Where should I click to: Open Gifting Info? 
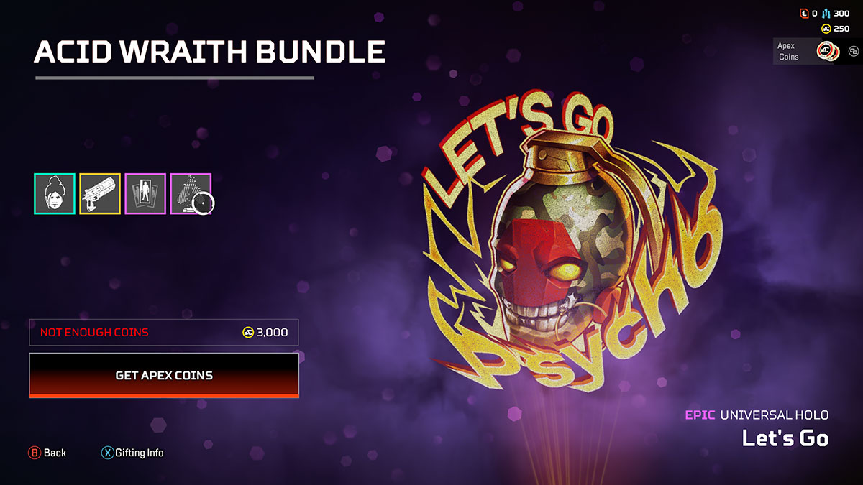click(140, 453)
